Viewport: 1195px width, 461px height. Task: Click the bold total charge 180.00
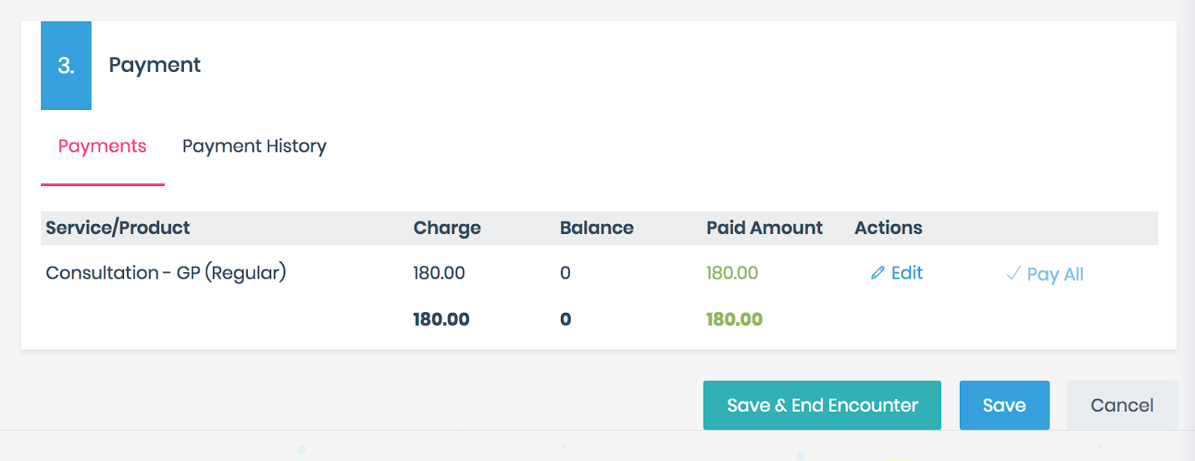[441, 319]
